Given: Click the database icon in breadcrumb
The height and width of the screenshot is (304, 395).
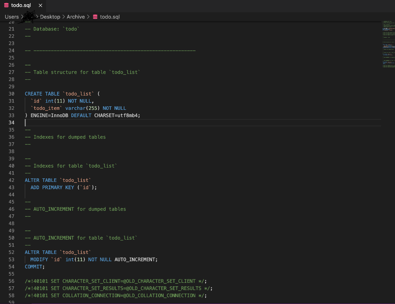Looking at the screenshot, I should (x=95, y=17).
